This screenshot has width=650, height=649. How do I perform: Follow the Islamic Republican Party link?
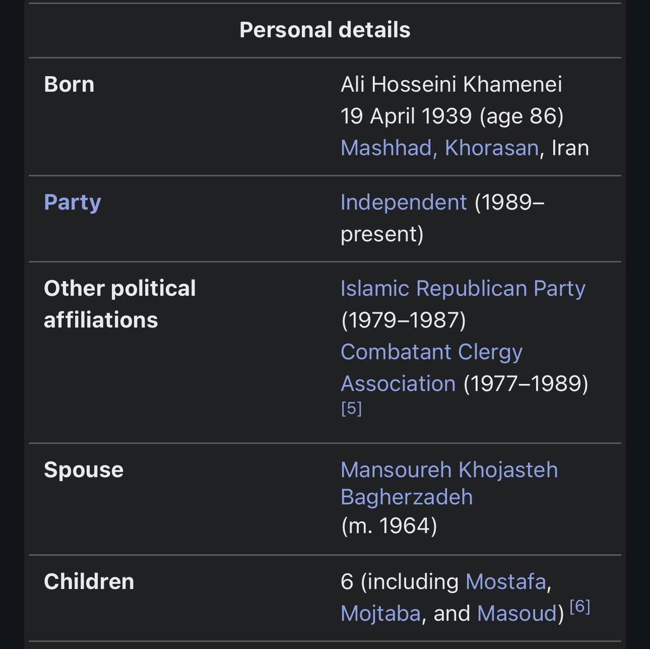tap(463, 288)
